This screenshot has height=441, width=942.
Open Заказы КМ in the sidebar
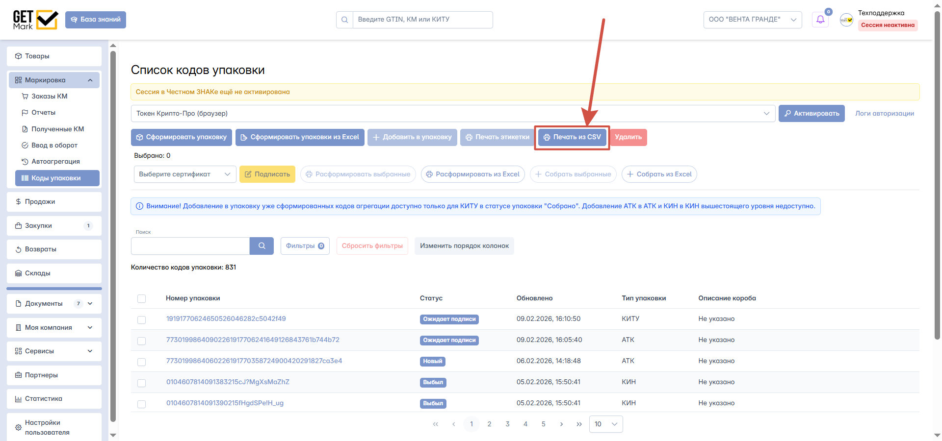(49, 97)
